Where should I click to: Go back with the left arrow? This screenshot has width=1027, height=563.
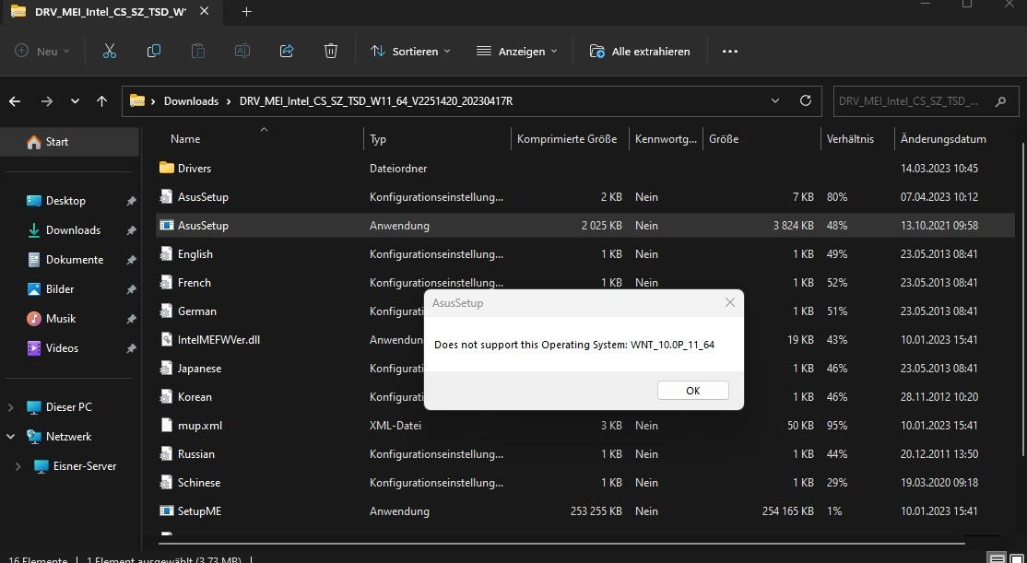click(x=15, y=101)
